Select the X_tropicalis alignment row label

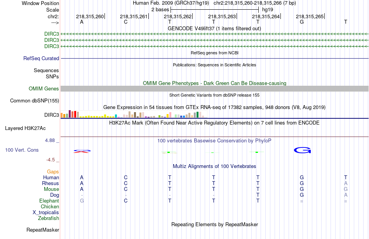pyautogui.click(x=46, y=213)
